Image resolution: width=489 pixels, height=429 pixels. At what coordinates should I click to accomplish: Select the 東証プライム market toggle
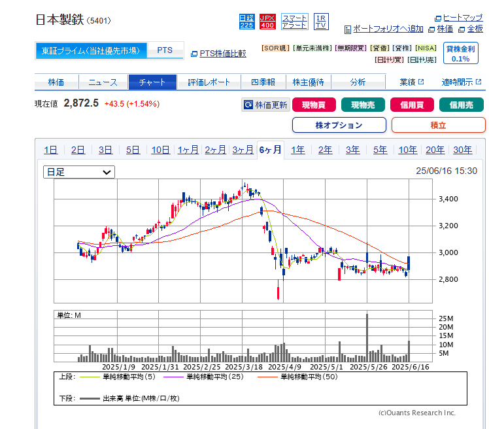(x=91, y=50)
